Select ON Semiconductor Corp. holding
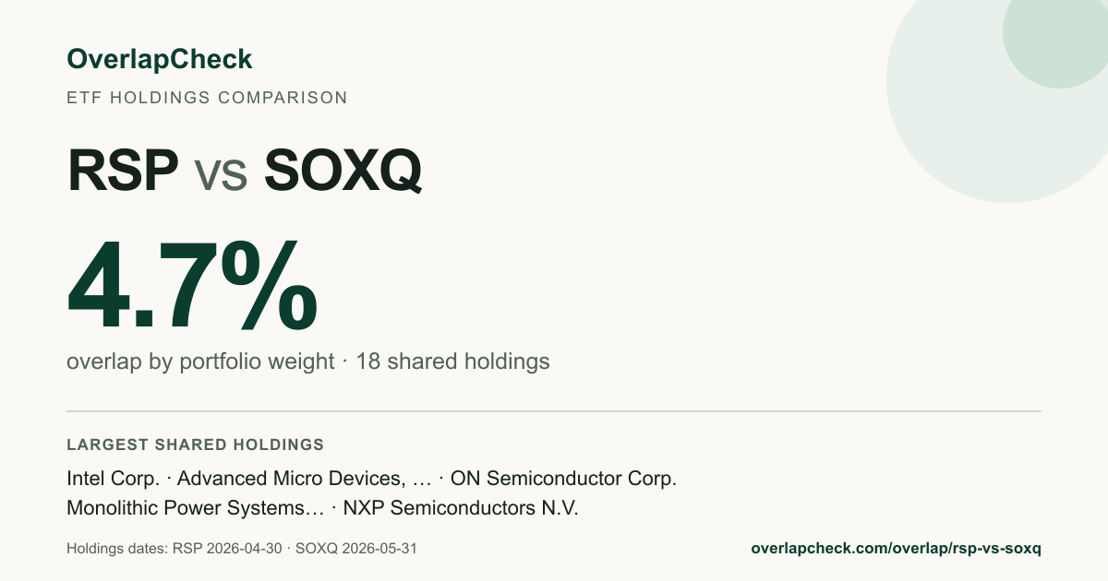1108x581 pixels. [x=564, y=479]
